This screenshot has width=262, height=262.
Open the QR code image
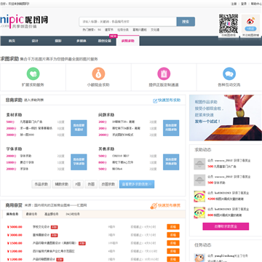229,23
